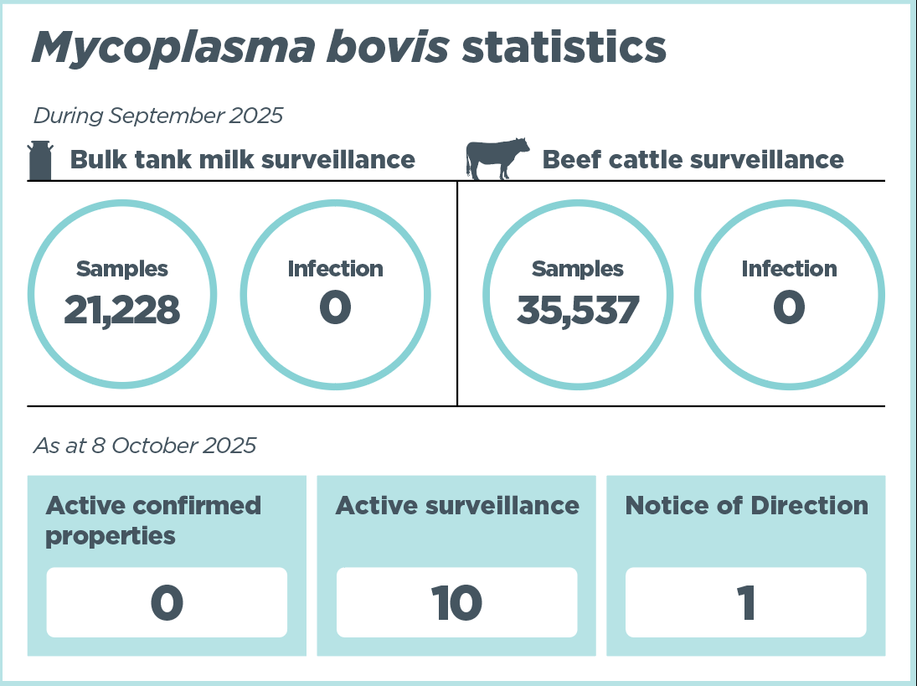Click the As at 8 October 2025 caption
The height and width of the screenshot is (686, 917).
point(144,446)
